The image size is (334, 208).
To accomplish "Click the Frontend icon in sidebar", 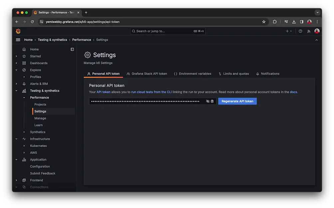I will click(24, 180).
